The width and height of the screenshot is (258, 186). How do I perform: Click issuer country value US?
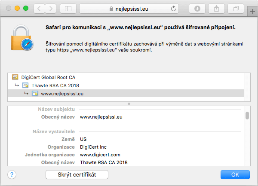pyautogui.click(x=83, y=139)
